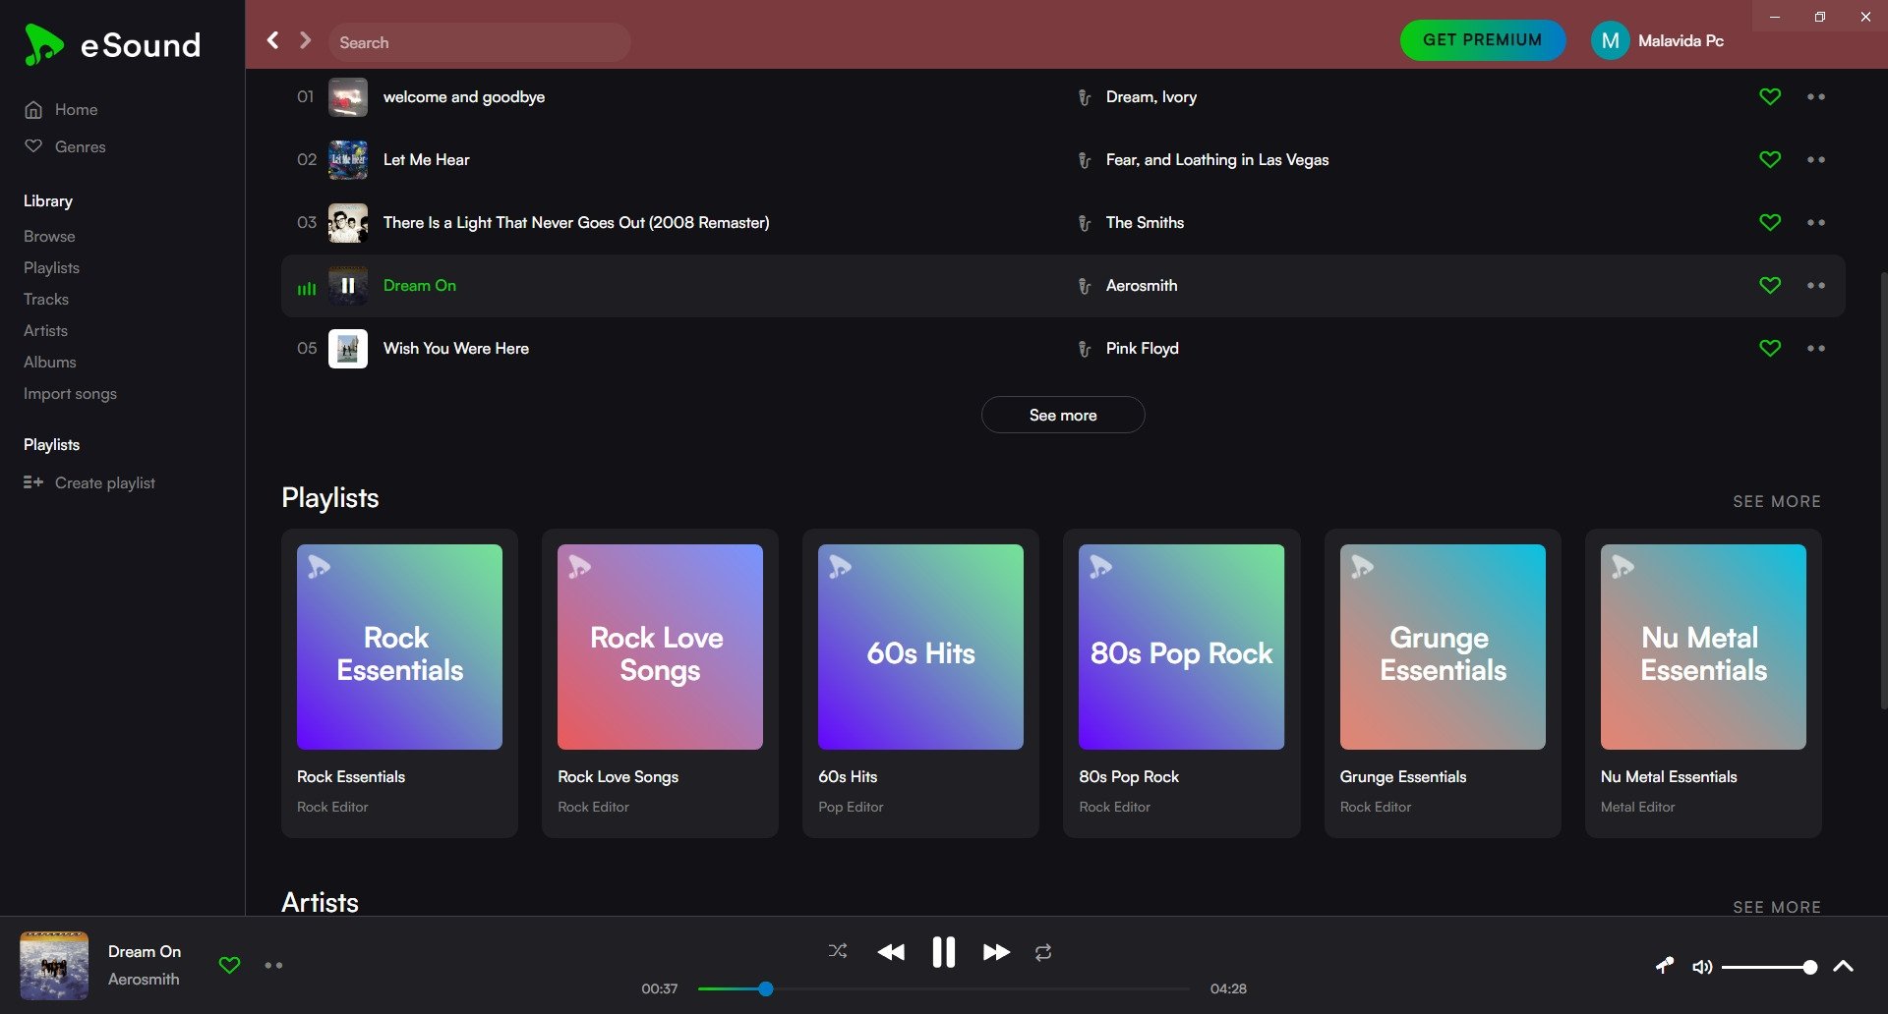Open Import songs
Viewport: 1888px width, 1014px height.
[x=70, y=393]
